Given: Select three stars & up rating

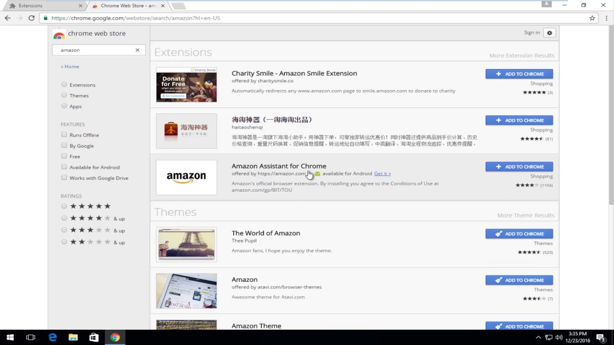Looking at the screenshot, I should click(x=64, y=230).
